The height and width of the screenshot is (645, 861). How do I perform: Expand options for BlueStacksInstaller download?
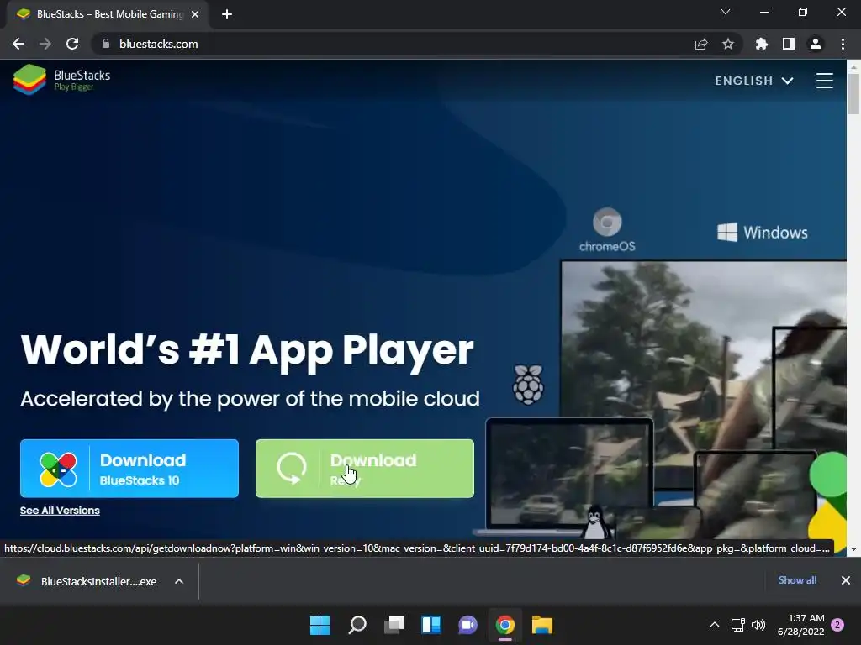tap(179, 581)
